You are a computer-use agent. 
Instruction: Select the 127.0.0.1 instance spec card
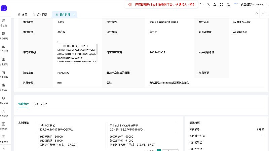point(71,135)
